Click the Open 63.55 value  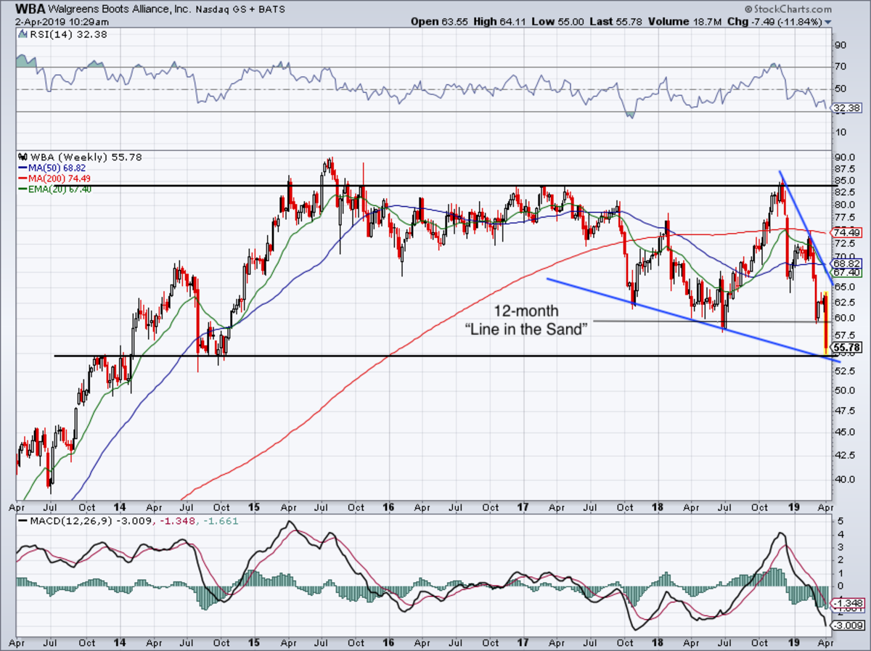(x=441, y=22)
